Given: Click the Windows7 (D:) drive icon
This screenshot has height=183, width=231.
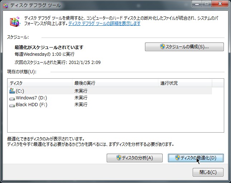Looking at the screenshot, I should tap(12, 98).
